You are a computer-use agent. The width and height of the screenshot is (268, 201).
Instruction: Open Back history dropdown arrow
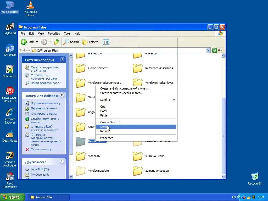(37, 42)
